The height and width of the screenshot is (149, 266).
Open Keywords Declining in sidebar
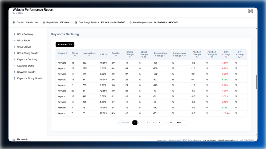[x=27, y=59]
